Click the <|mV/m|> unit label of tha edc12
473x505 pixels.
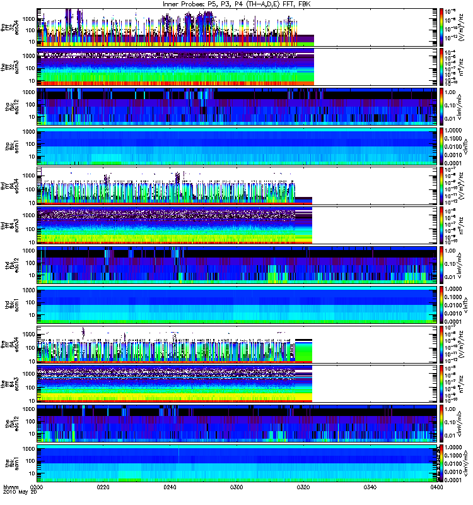pyautogui.click(x=460, y=107)
